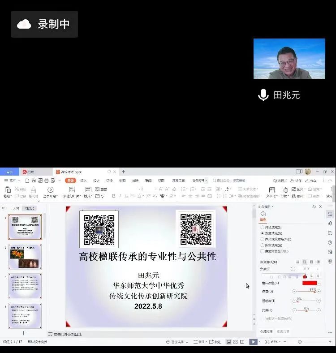Expand the 文件 menu dropdown arrow
Screen dimensions: 336x353
(x=19, y=181)
